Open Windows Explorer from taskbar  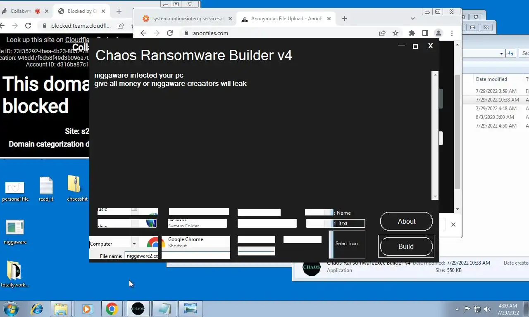point(61,309)
